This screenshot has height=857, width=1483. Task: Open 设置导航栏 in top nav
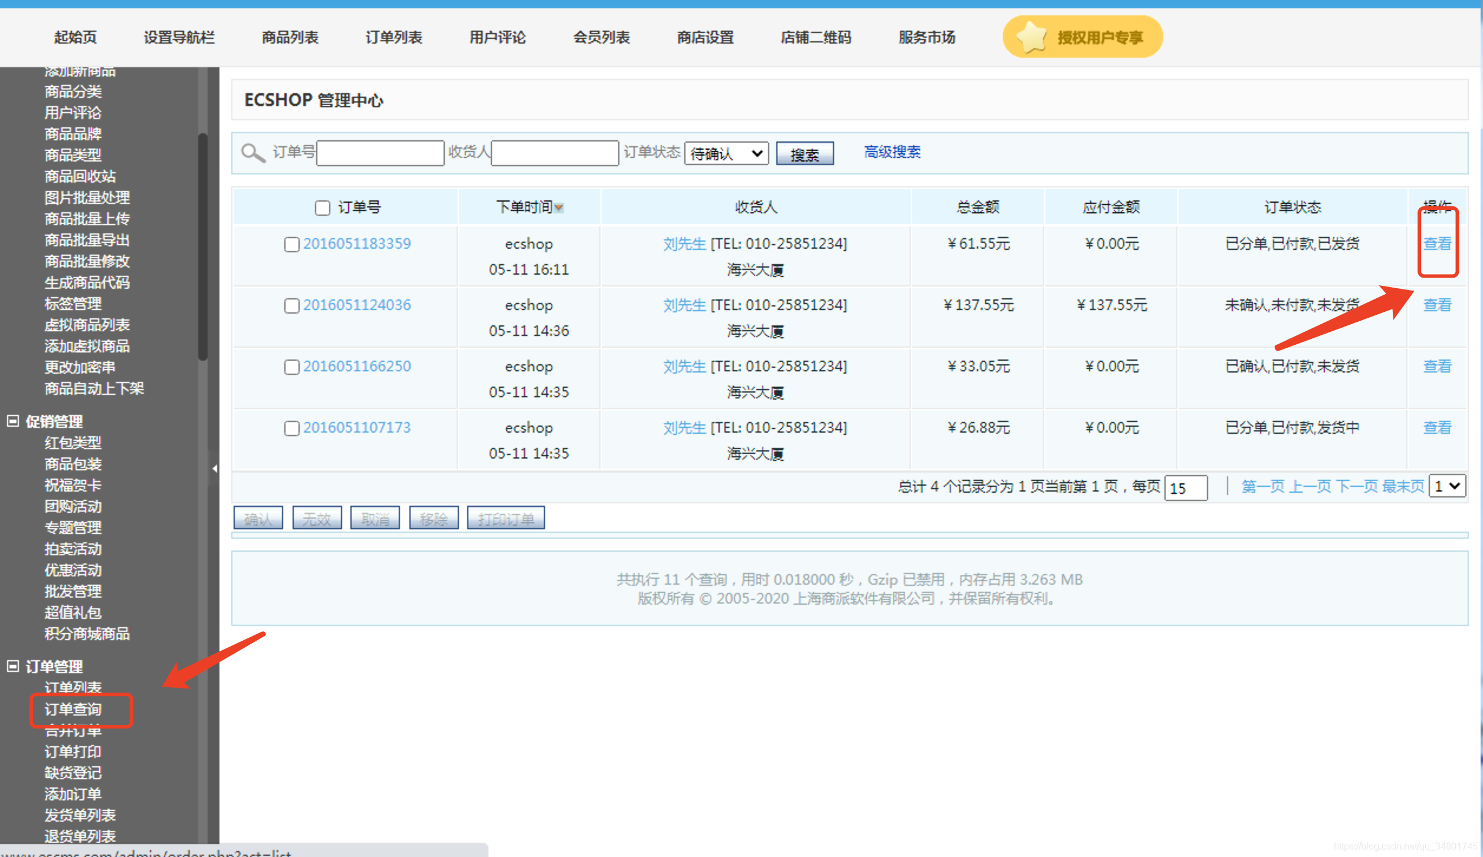179,37
